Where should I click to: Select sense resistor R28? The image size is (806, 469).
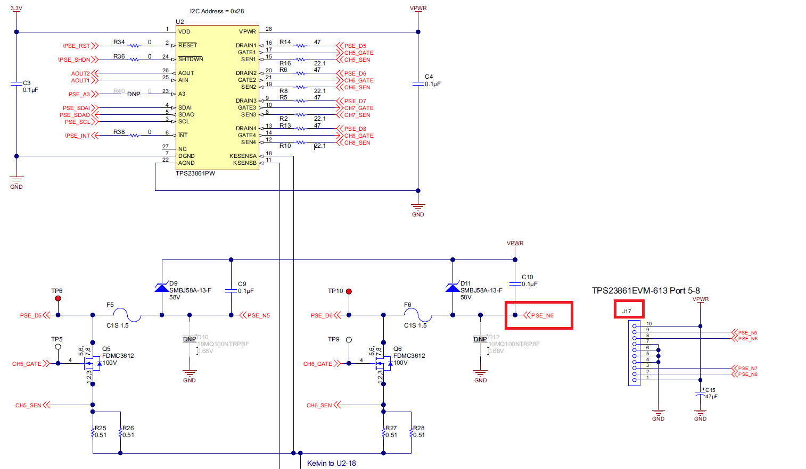[x=411, y=433]
